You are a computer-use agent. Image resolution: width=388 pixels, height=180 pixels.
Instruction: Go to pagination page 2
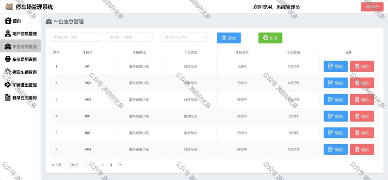[112, 165]
